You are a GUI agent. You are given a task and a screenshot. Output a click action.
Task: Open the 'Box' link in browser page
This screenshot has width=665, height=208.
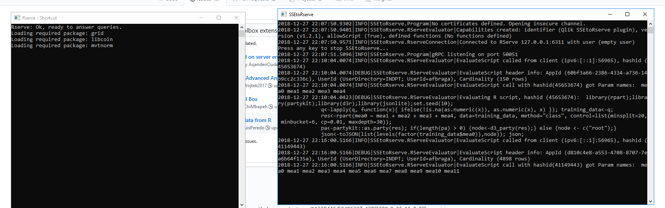(252, 99)
